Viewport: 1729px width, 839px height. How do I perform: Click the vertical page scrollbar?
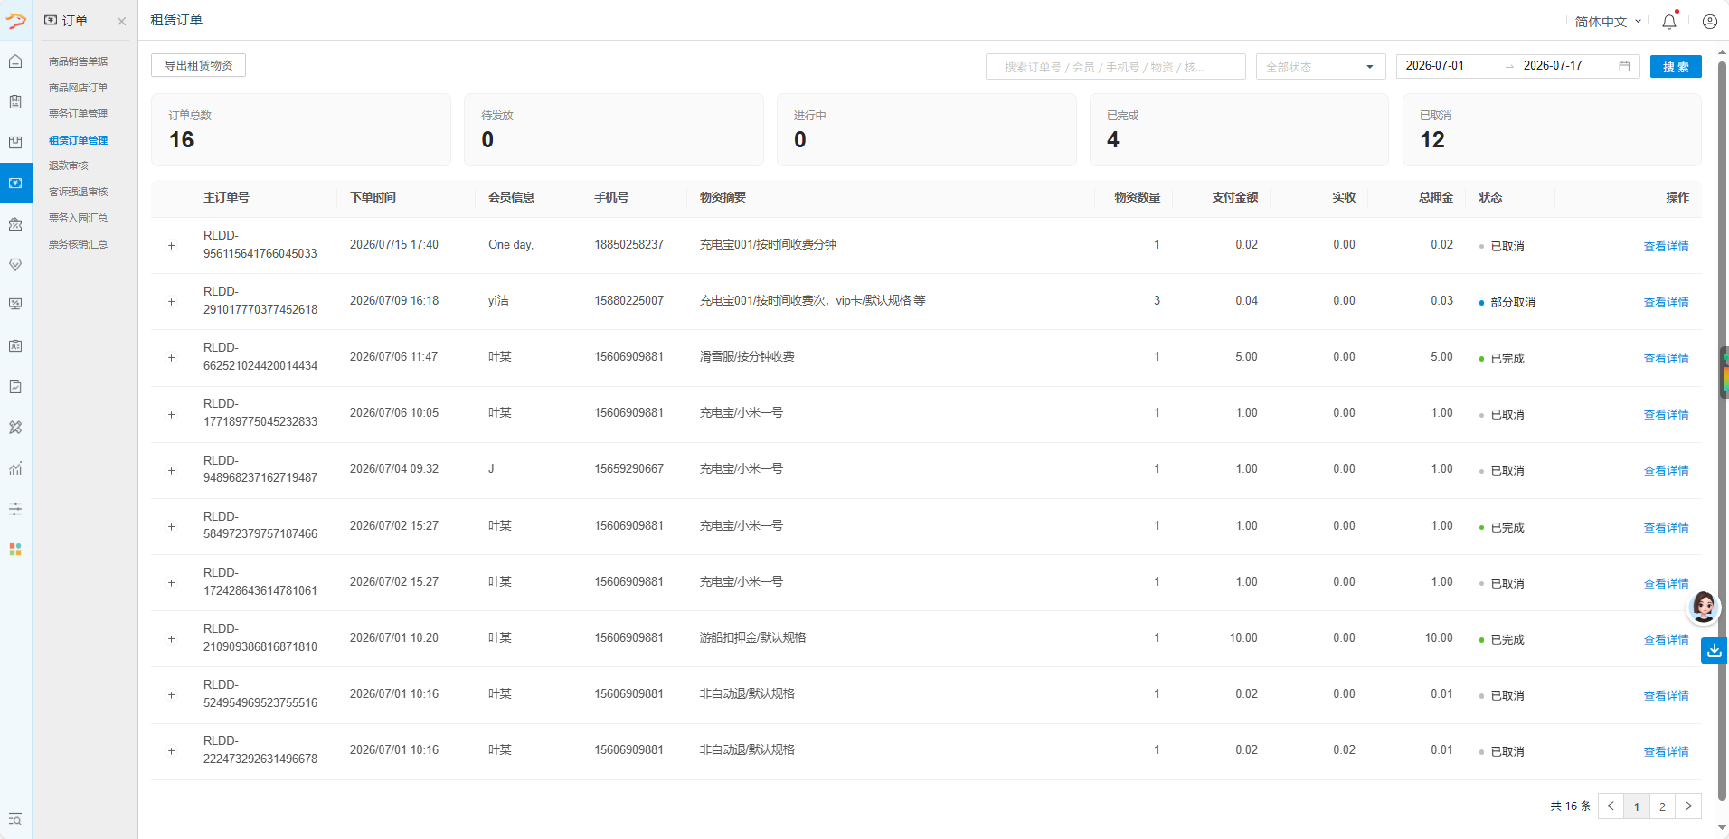click(x=1723, y=432)
